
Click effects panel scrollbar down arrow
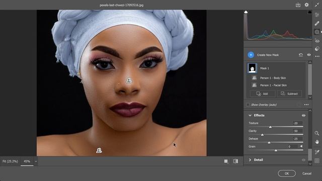click(x=310, y=163)
